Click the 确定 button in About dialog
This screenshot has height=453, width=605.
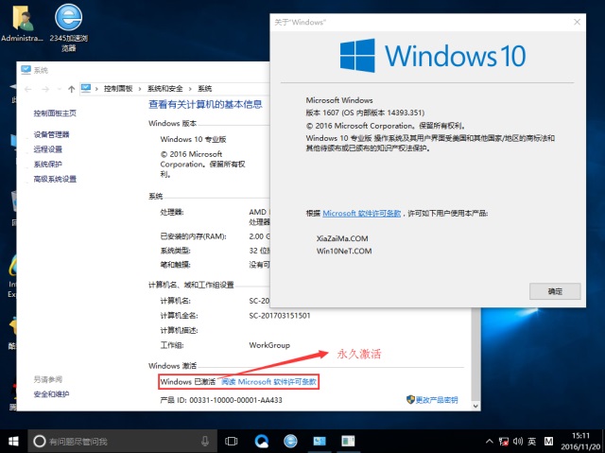[x=554, y=291]
